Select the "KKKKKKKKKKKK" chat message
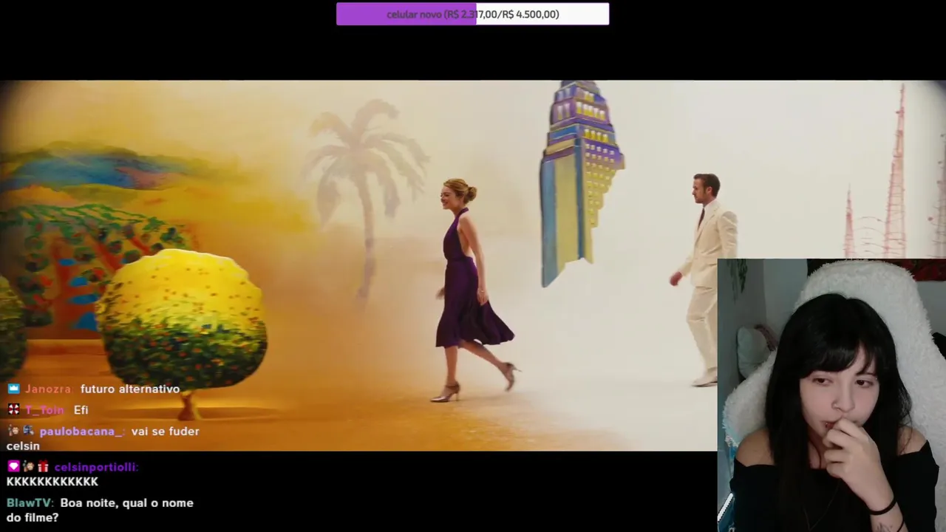 52,482
